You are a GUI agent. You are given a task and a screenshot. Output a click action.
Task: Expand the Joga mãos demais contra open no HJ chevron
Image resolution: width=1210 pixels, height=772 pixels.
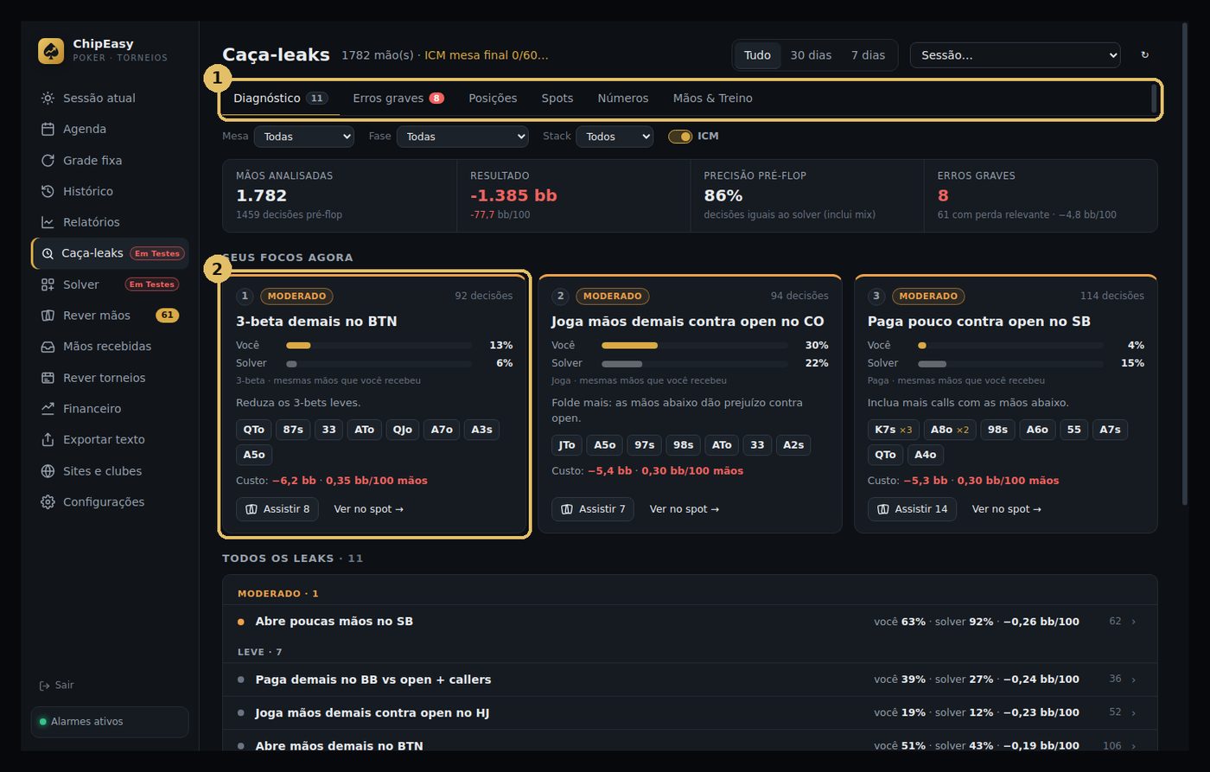(x=1134, y=713)
